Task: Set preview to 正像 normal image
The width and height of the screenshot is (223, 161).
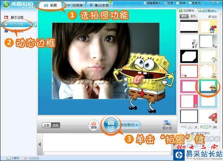Action: [x=46, y=125]
